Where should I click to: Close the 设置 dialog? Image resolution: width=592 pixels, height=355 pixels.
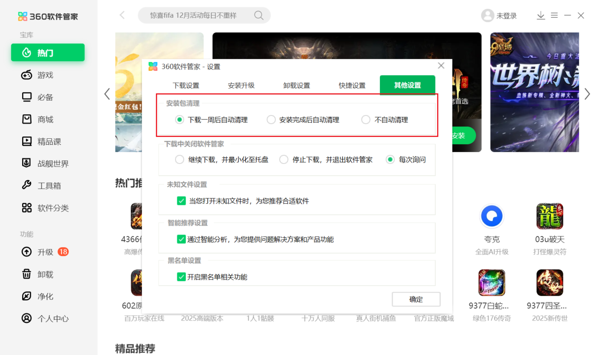coord(441,65)
